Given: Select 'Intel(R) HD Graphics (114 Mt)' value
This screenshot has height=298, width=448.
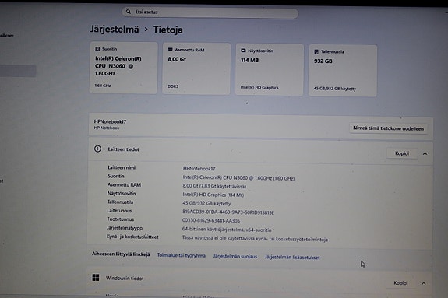Looking at the screenshot, I should tap(213, 195).
